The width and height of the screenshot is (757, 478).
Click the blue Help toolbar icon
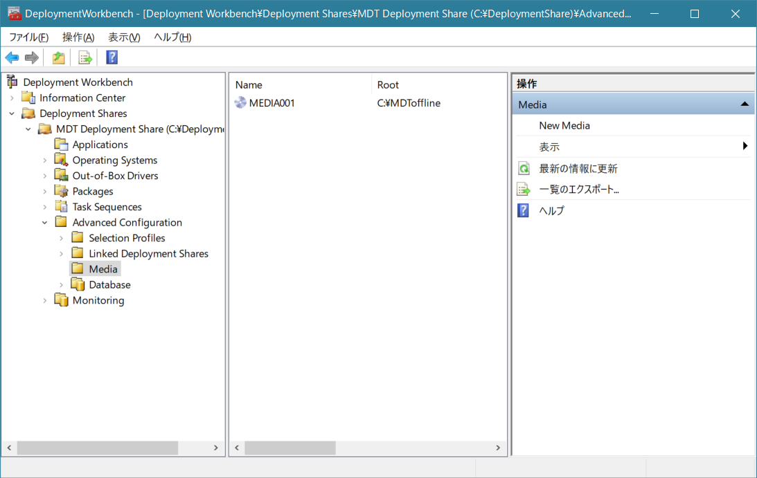click(112, 58)
